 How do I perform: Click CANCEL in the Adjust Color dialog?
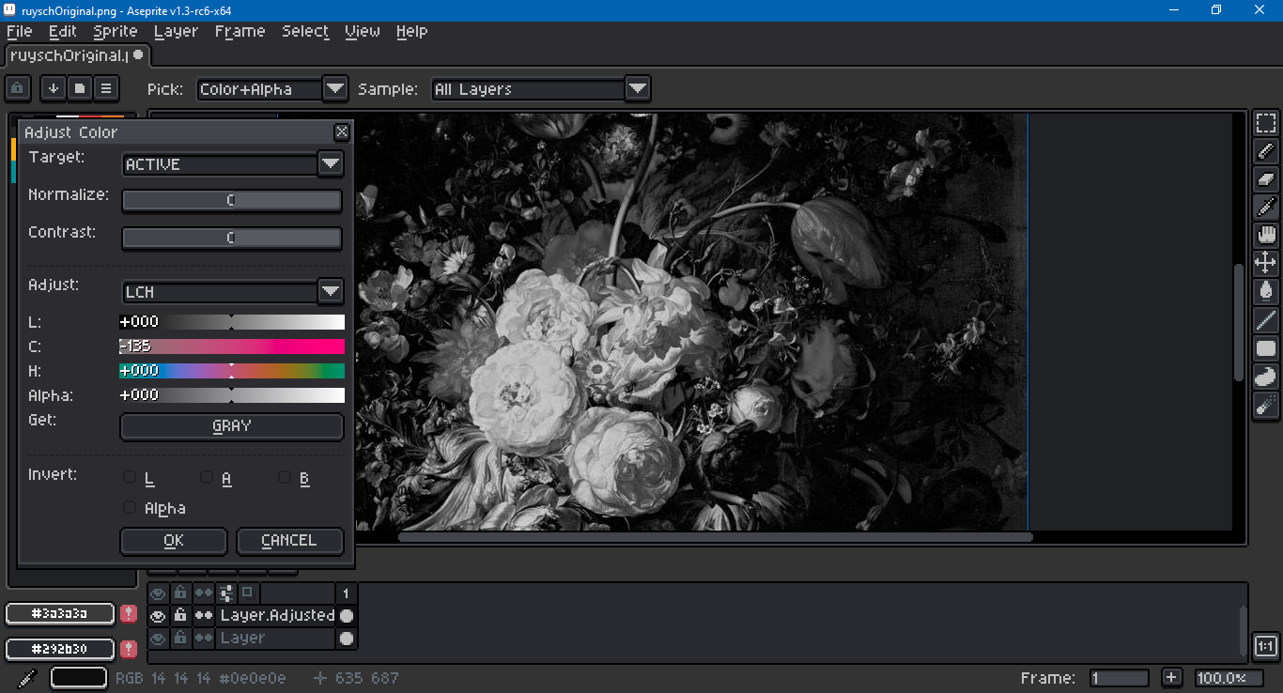(289, 541)
